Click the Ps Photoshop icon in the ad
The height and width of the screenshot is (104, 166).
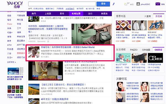9,87
